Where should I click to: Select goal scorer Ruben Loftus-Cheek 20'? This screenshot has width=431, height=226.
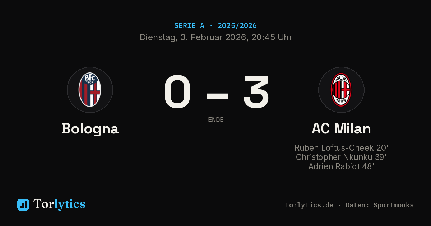point(341,148)
